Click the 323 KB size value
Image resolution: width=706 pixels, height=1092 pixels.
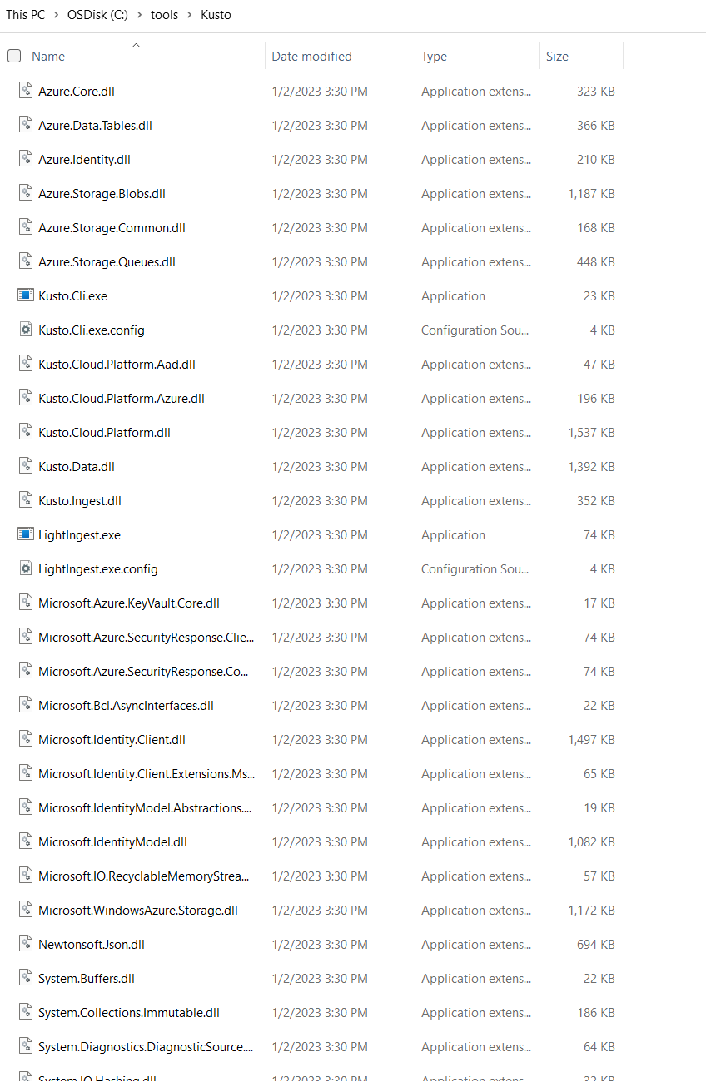tap(596, 92)
